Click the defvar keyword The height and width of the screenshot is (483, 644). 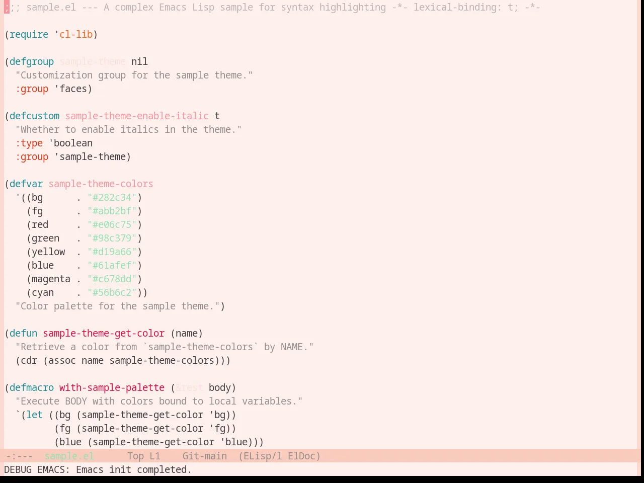pos(26,184)
